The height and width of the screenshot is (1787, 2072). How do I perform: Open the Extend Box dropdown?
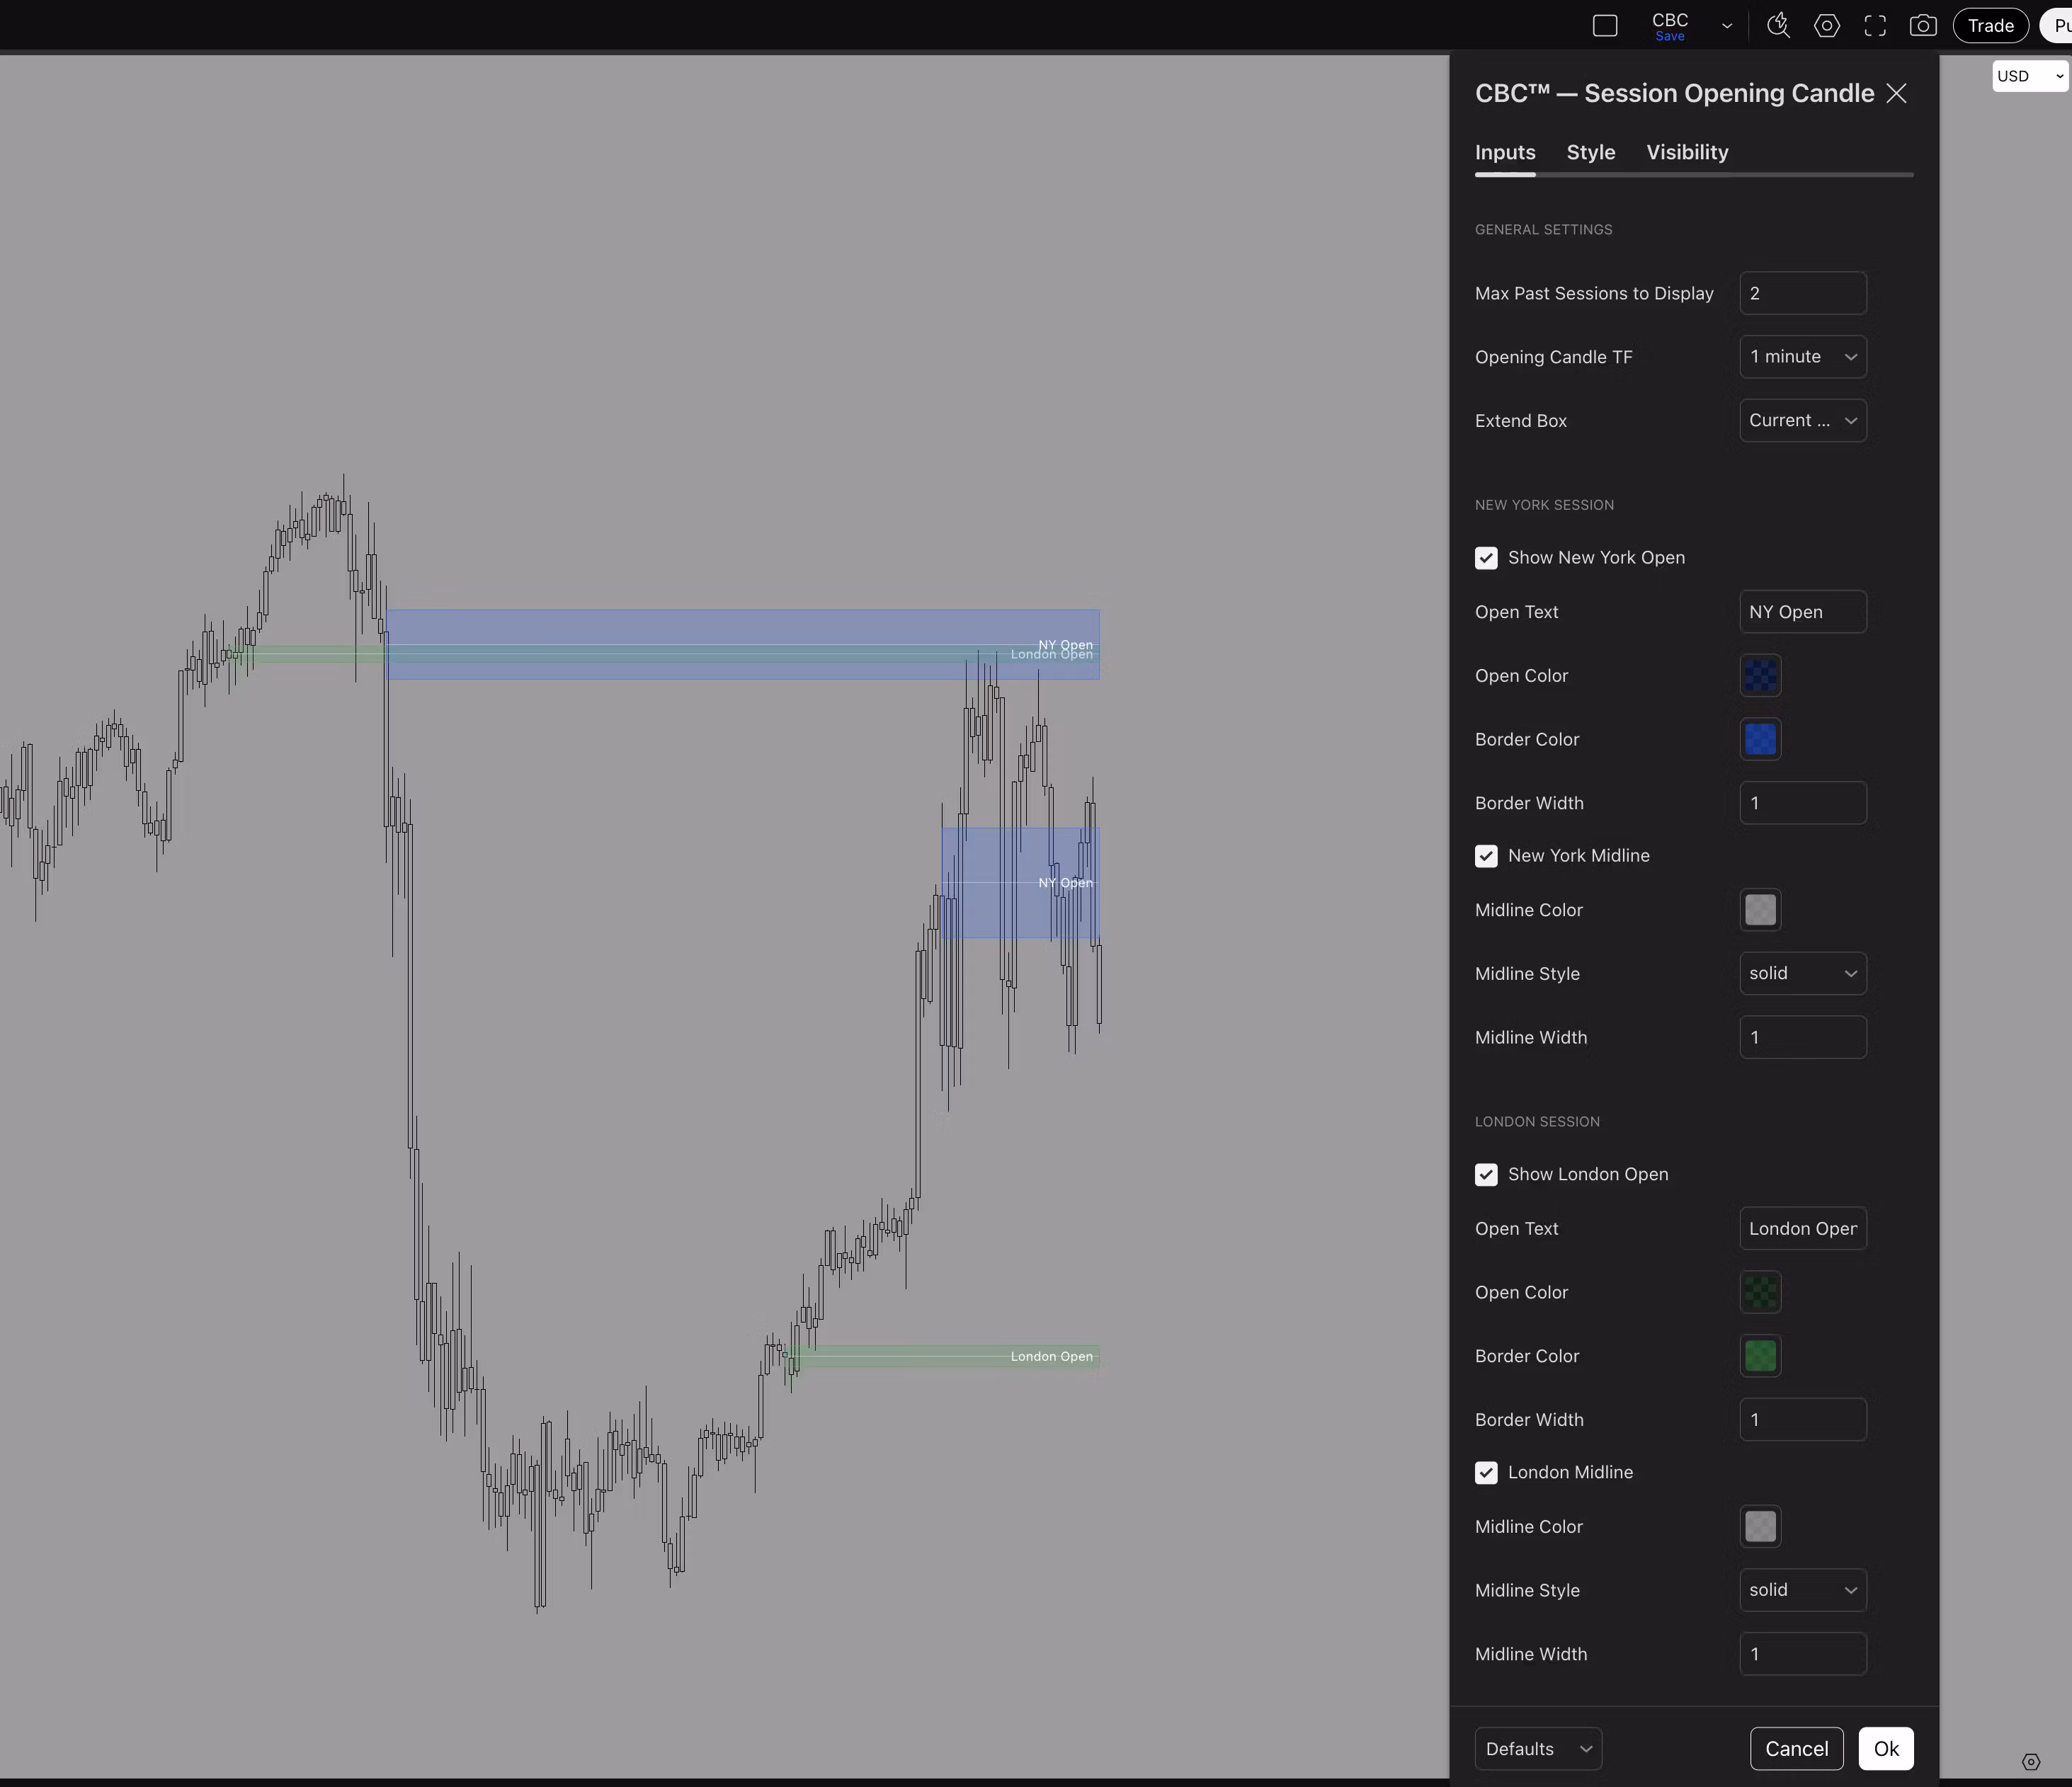1802,421
